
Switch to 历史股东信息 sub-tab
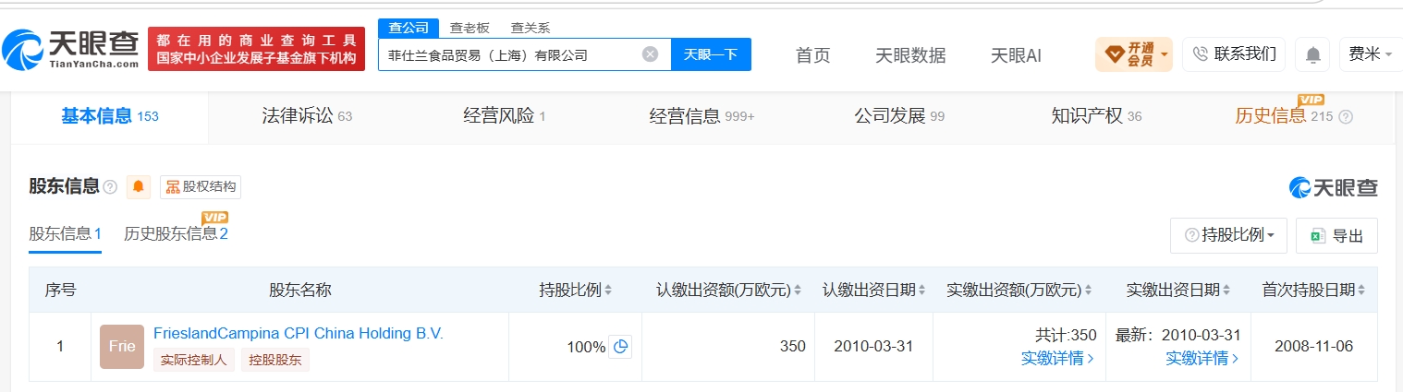click(x=176, y=233)
